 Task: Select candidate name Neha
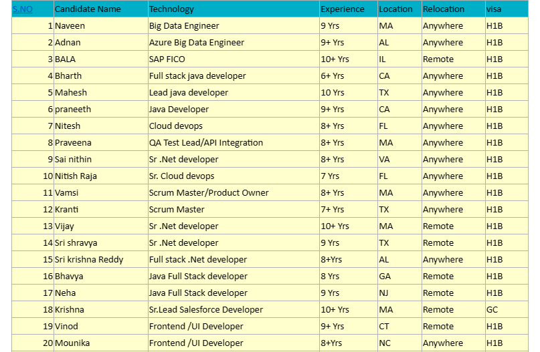pos(65,293)
